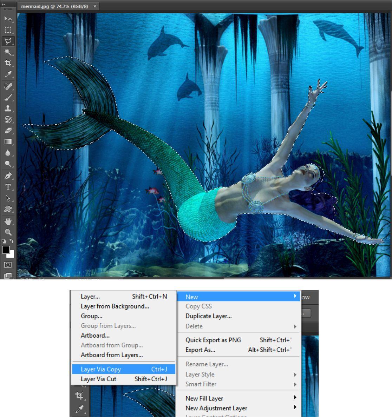The width and height of the screenshot is (392, 417).
Task: Select the Brush tool
Action: click(8, 97)
